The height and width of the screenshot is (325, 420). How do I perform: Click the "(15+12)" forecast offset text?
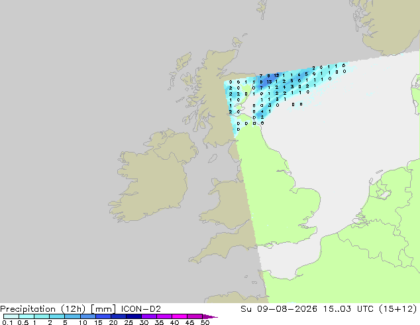coord(397,309)
